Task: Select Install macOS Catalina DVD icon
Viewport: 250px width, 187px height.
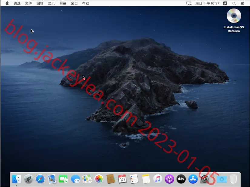Action: pos(234,16)
